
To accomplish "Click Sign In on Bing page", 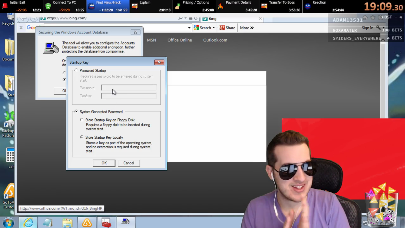I will (368, 28).
